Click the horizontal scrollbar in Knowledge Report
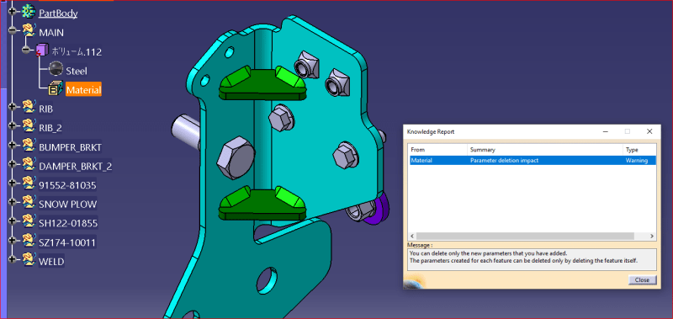This screenshot has width=673, height=319. tap(525, 237)
